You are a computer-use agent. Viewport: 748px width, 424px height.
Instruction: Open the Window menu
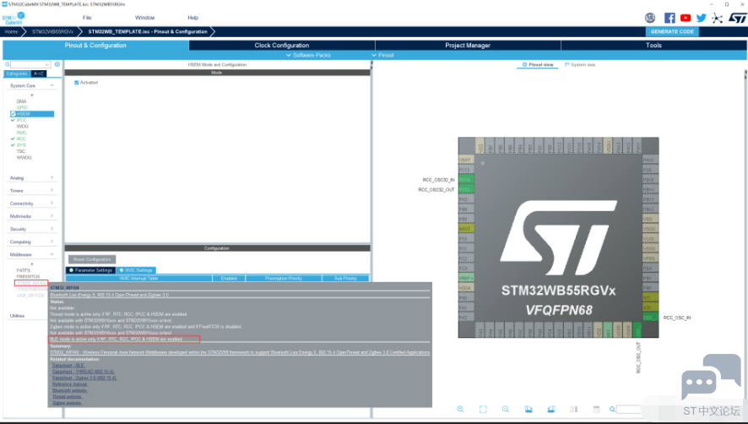144,18
